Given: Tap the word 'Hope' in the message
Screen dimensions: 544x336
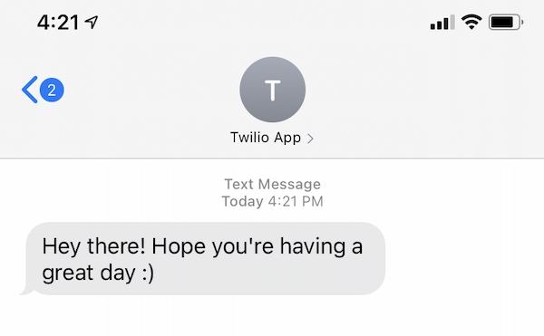Looking at the screenshot, I should pos(179,247).
